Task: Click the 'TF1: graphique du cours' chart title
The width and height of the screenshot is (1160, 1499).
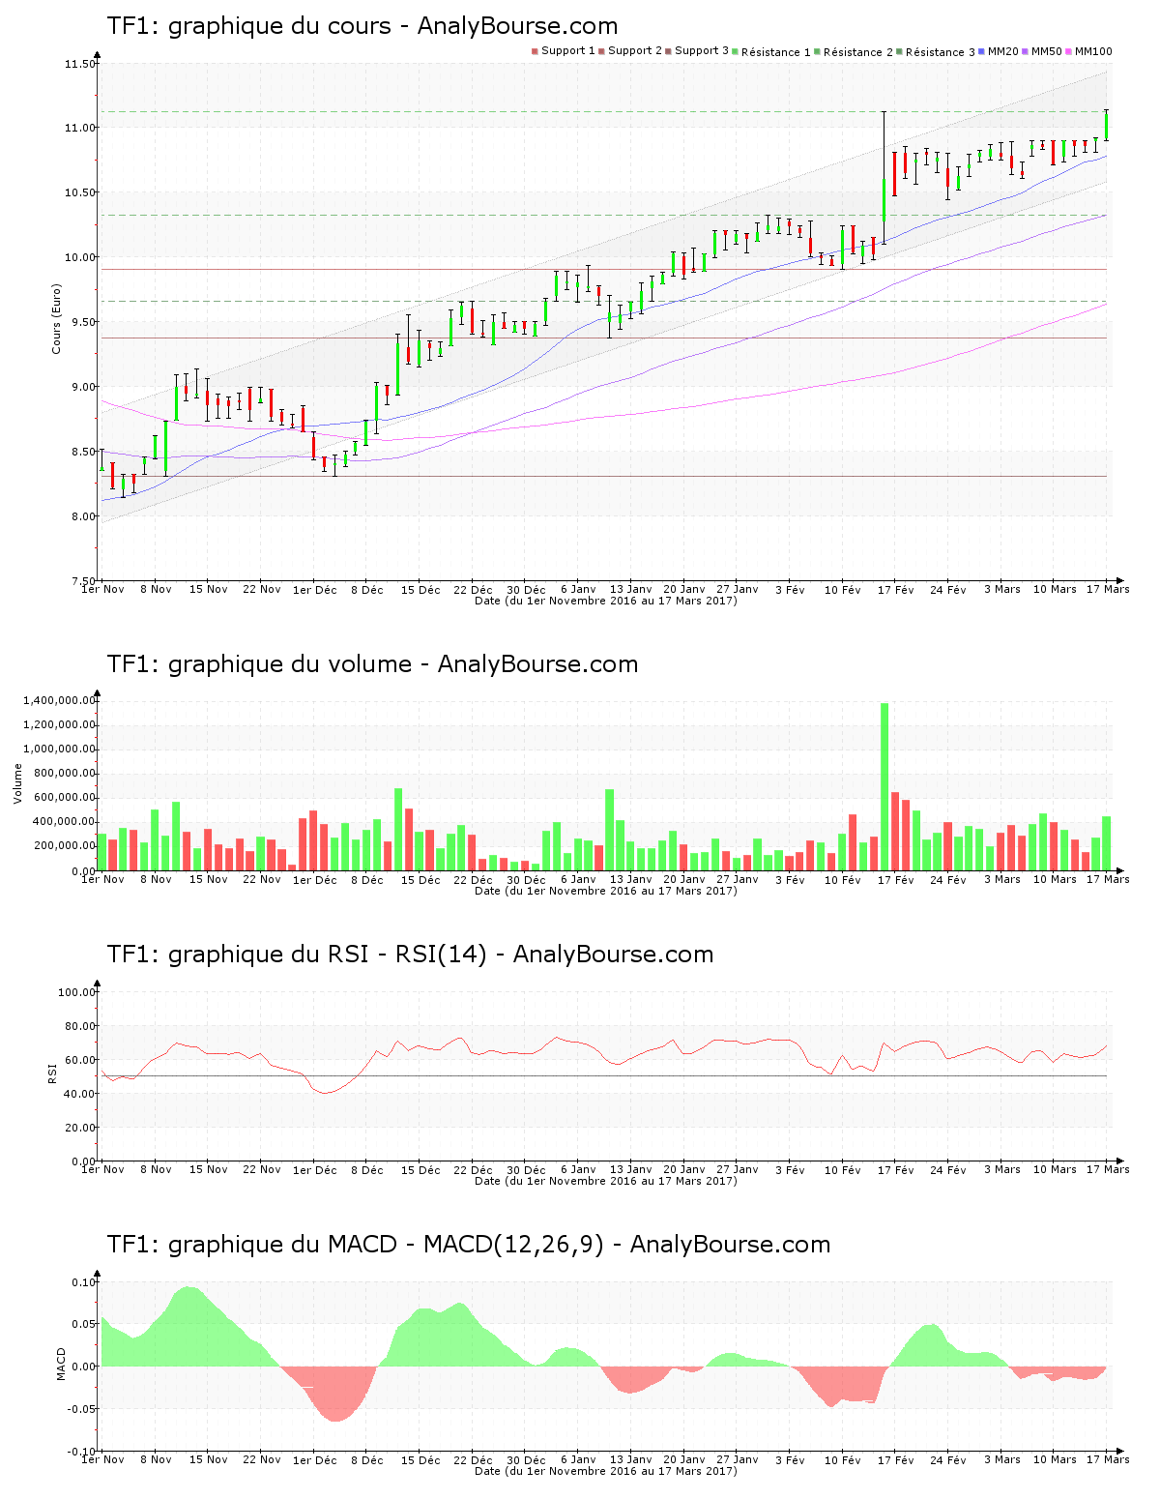Action: pos(362,26)
